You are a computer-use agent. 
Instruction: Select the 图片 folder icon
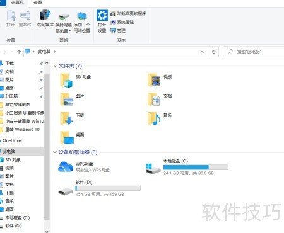coord(67,99)
